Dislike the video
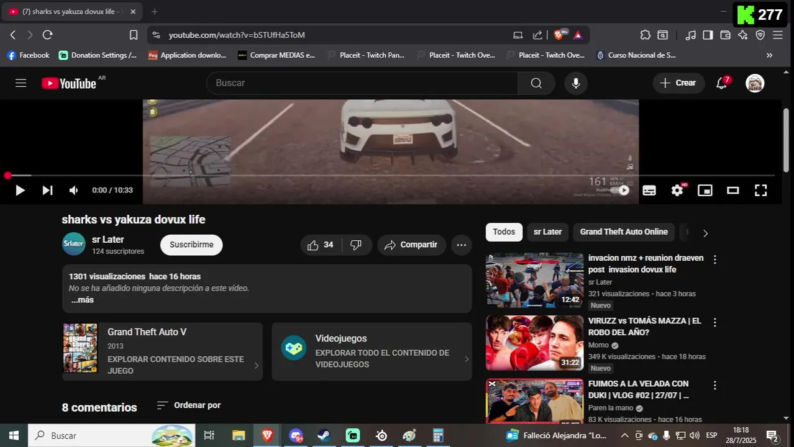The height and width of the screenshot is (447, 794). pyautogui.click(x=356, y=245)
